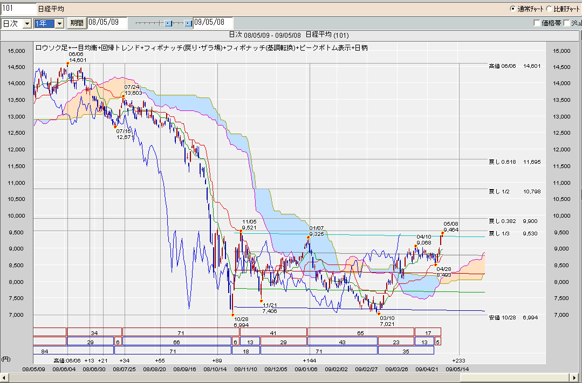Screen dimensions: 582x383
Task: Click the 11/05 9,521 peak marker
Action: coord(241,231)
